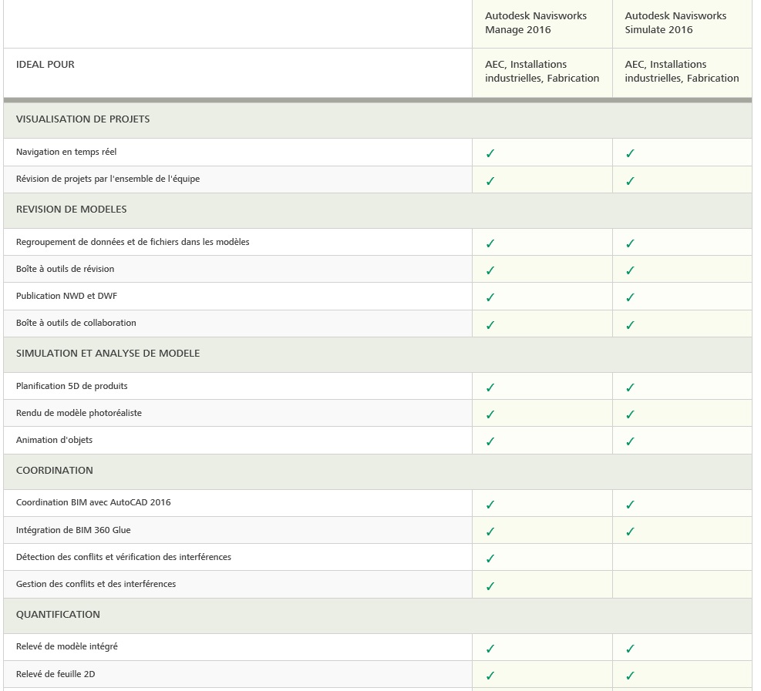761x691 pixels.
Task: Select Simulate checkmark for Boîte à outils de révision
Action: (x=630, y=270)
